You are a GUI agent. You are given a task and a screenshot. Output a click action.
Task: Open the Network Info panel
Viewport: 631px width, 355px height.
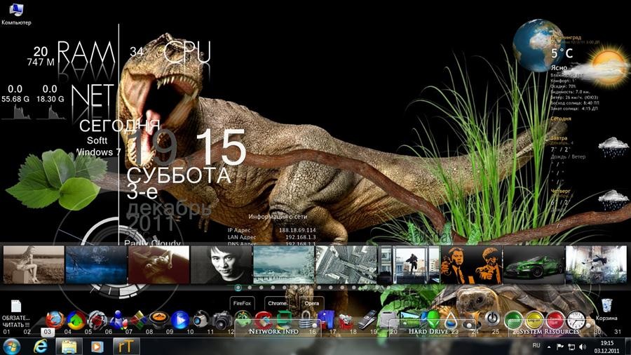tap(273, 332)
